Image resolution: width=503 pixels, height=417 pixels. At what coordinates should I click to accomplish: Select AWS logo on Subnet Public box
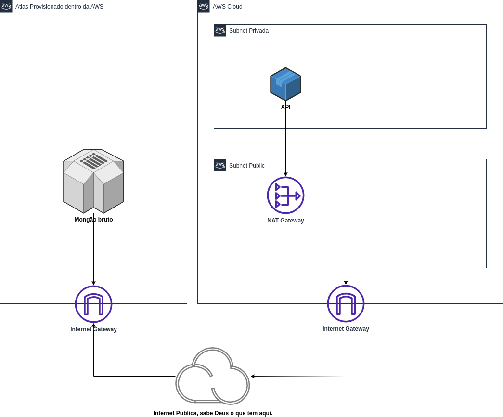click(220, 165)
